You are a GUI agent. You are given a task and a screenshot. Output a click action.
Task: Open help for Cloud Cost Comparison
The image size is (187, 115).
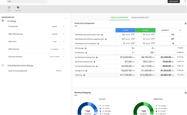tap(185, 24)
